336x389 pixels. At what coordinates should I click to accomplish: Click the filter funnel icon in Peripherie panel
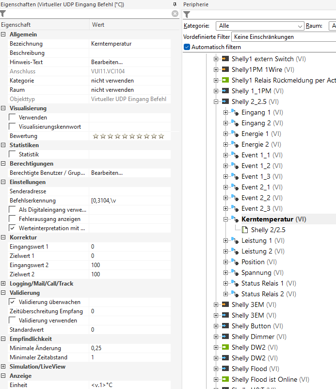point(187,15)
